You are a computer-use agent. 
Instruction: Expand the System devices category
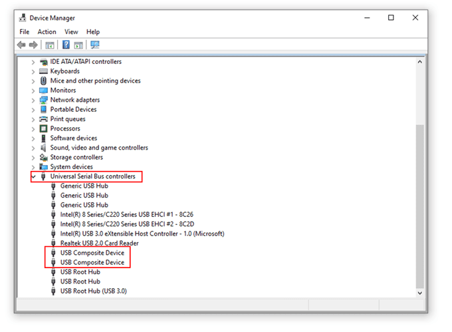tap(33, 167)
